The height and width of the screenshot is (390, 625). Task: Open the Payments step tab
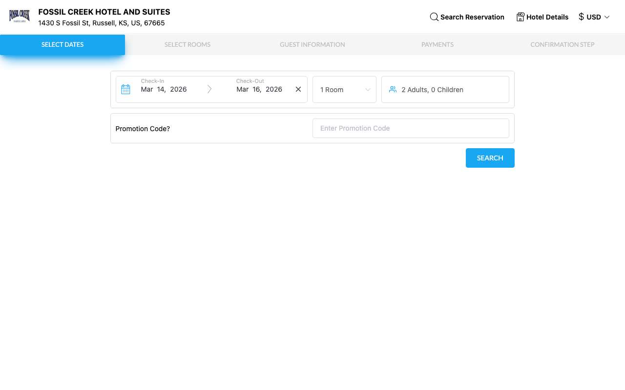pyautogui.click(x=437, y=44)
